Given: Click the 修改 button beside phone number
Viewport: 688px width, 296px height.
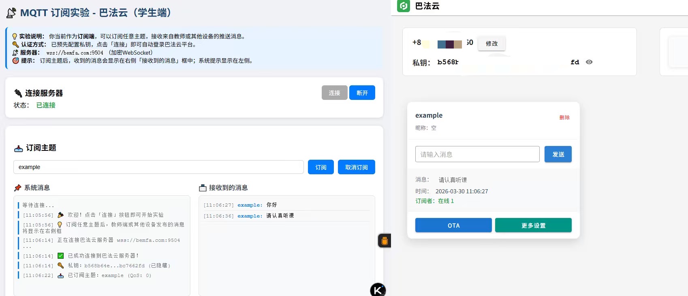Looking at the screenshot, I should [491, 43].
